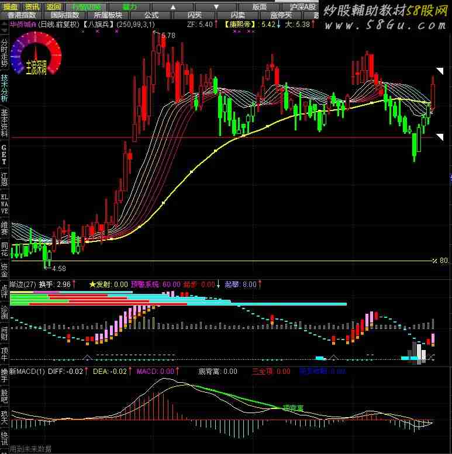The height and width of the screenshot is (454, 452).
Task: Click the 三金顶: 0.00 label
Action: click(x=271, y=372)
